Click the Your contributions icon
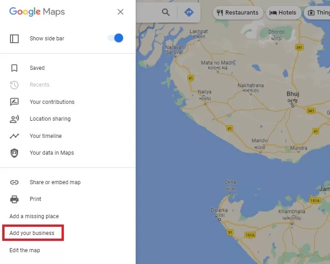The height and width of the screenshot is (264, 330). pyautogui.click(x=14, y=102)
